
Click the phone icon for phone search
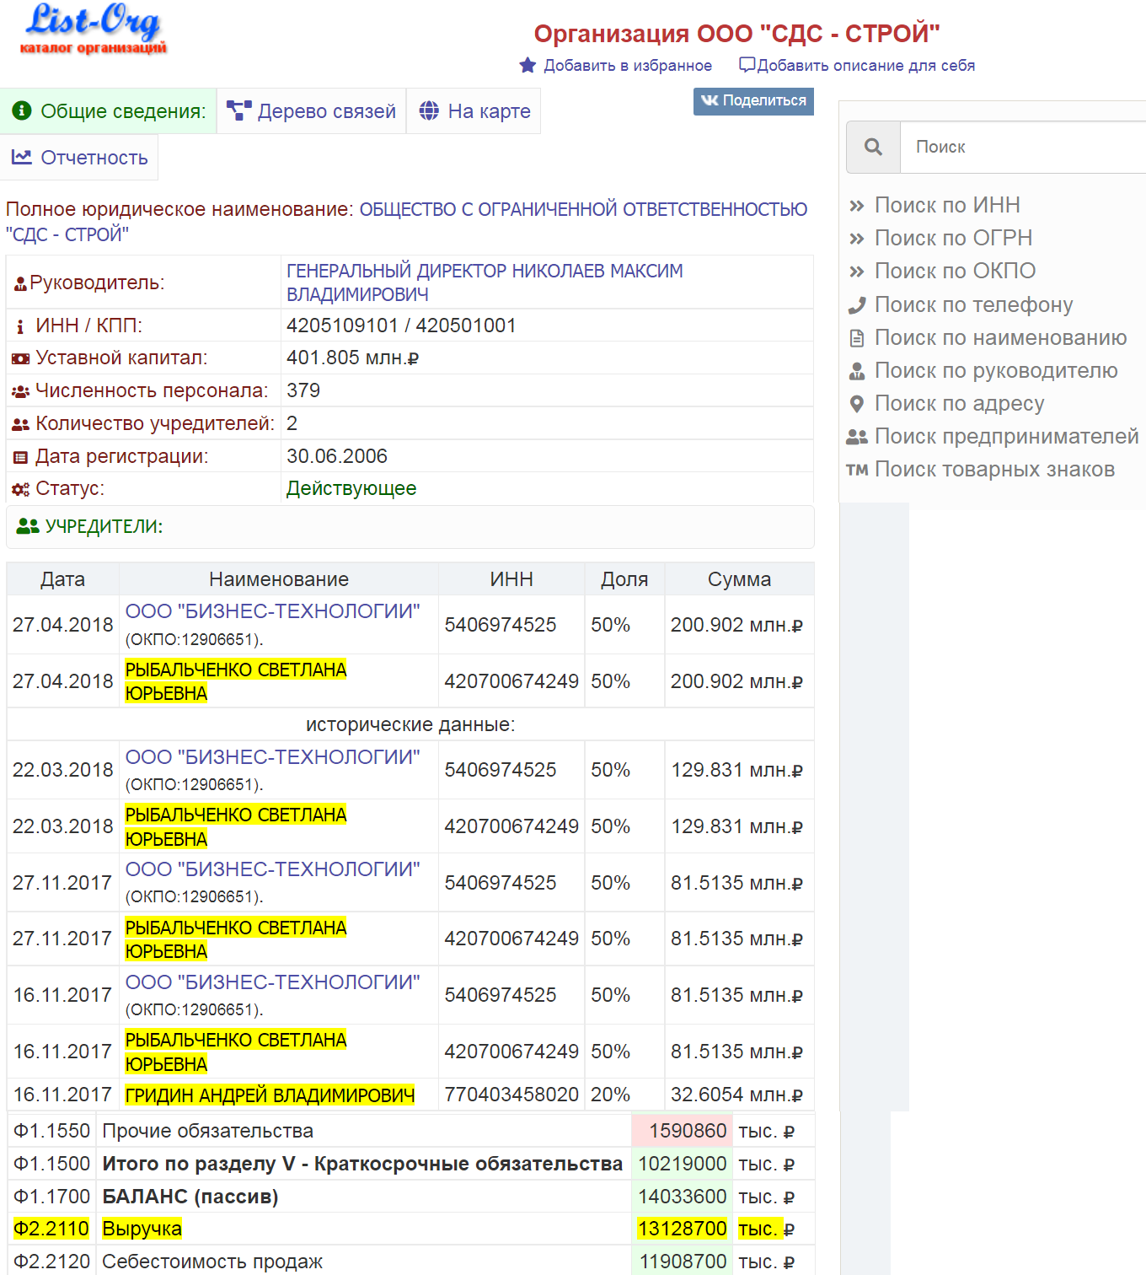pyautogui.click(x=857, y=305)
